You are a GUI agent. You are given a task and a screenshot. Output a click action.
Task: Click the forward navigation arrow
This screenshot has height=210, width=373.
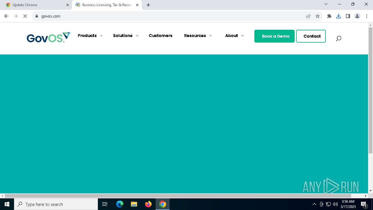tap(16, 16)
